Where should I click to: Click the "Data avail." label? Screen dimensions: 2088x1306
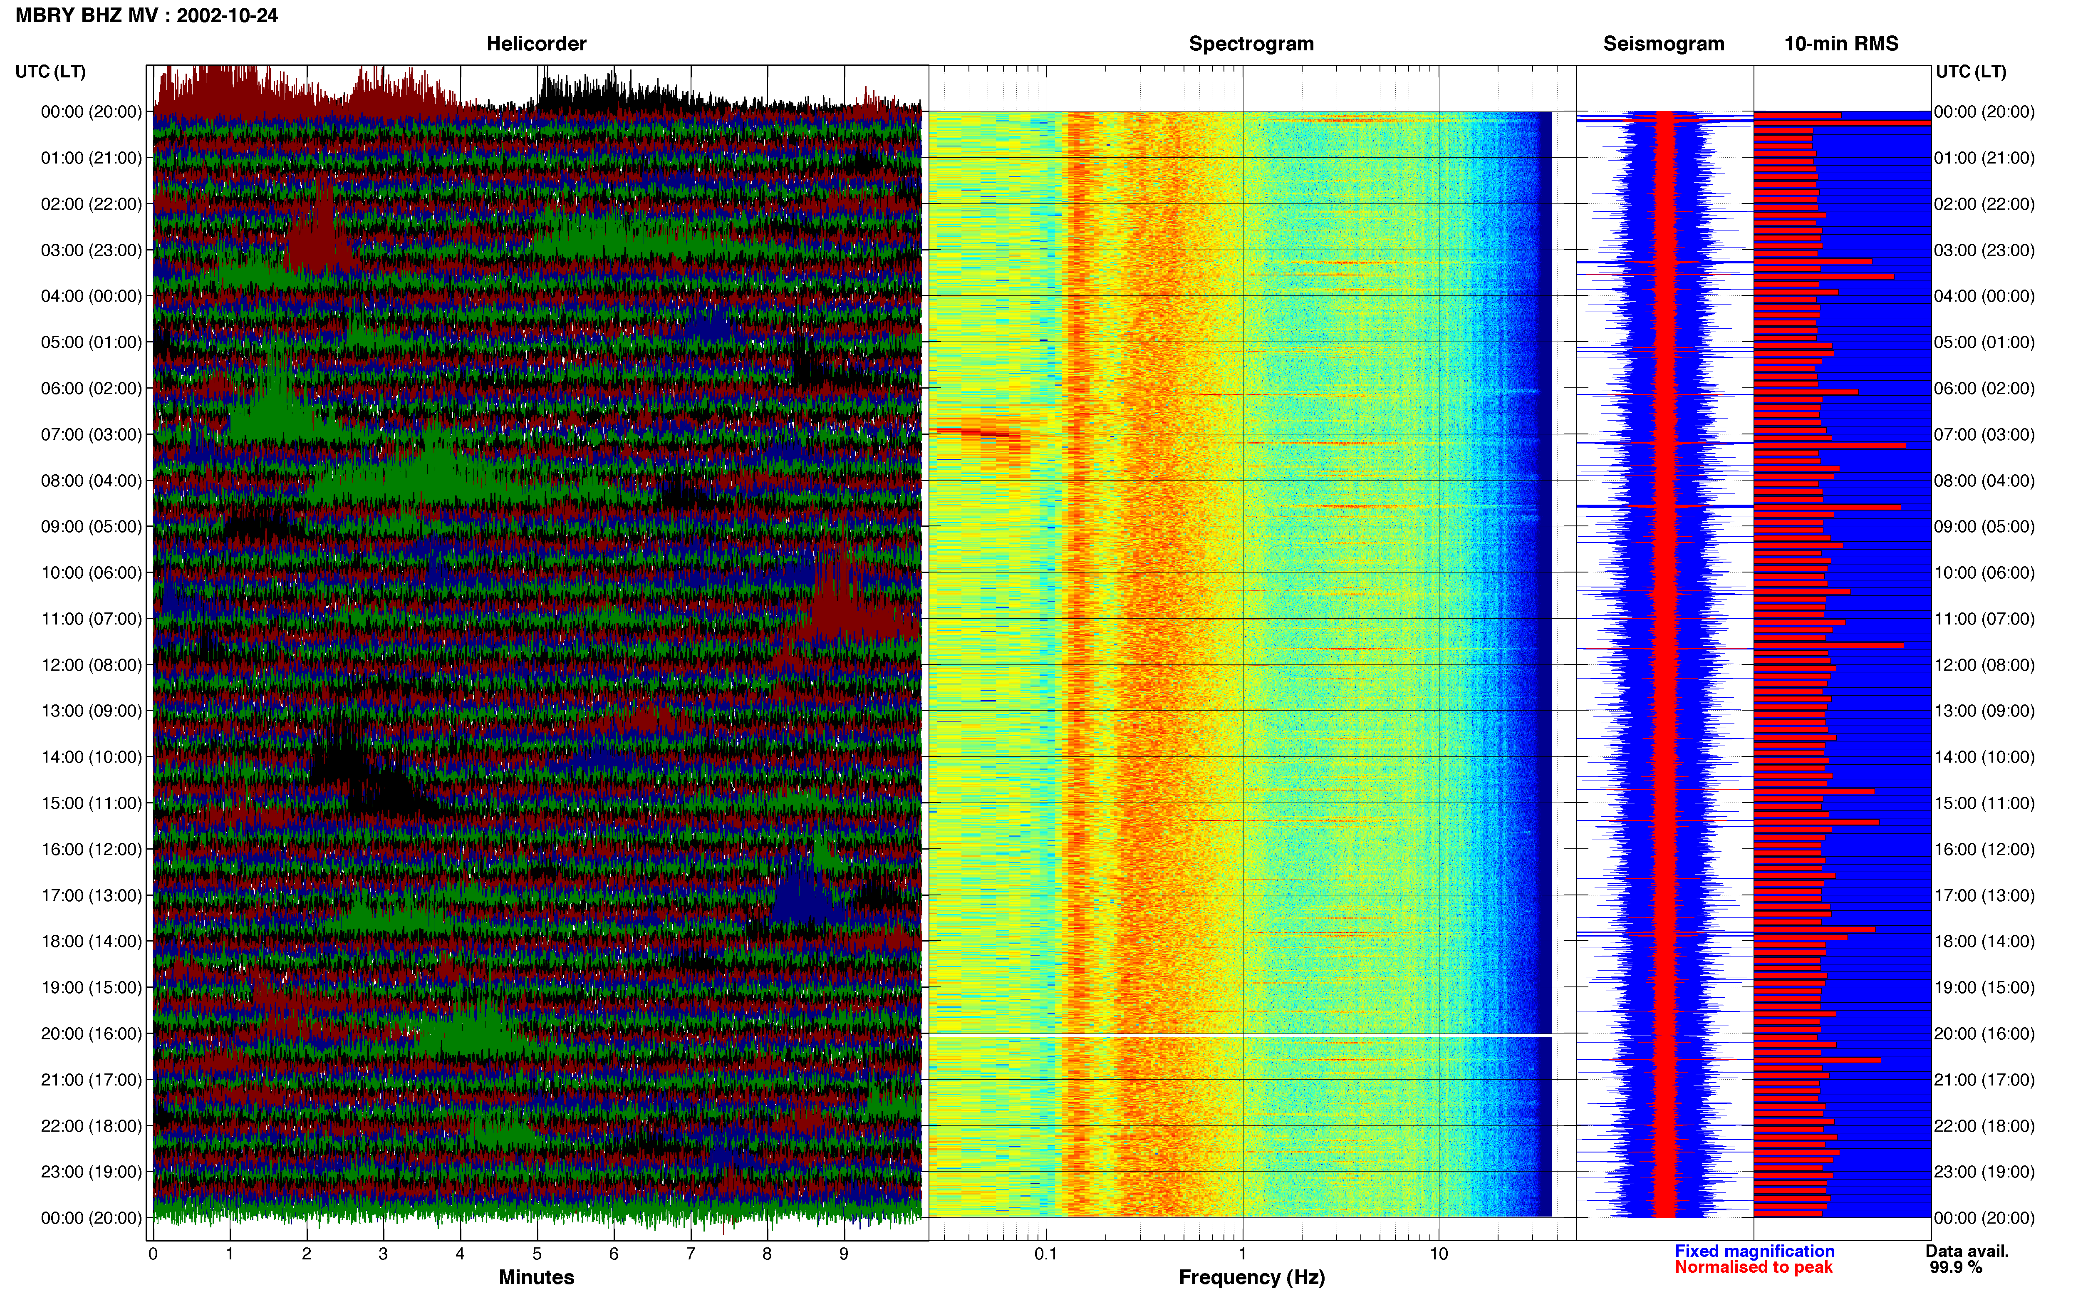click(x=1967, y=1251)
